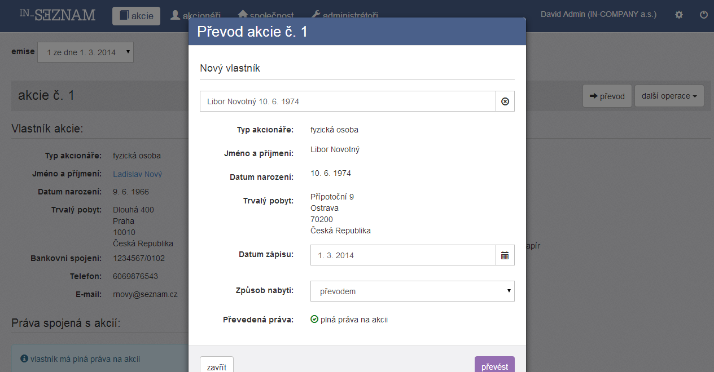Open the Ladislav Nový shareholder link
The width and height of the screenshot is (714, 372).
[138, 174]
